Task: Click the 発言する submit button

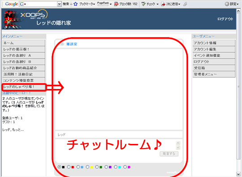Action: point(169,154)
